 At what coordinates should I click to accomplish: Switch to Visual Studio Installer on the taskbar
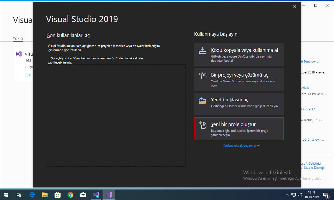(x=96, y=195)
